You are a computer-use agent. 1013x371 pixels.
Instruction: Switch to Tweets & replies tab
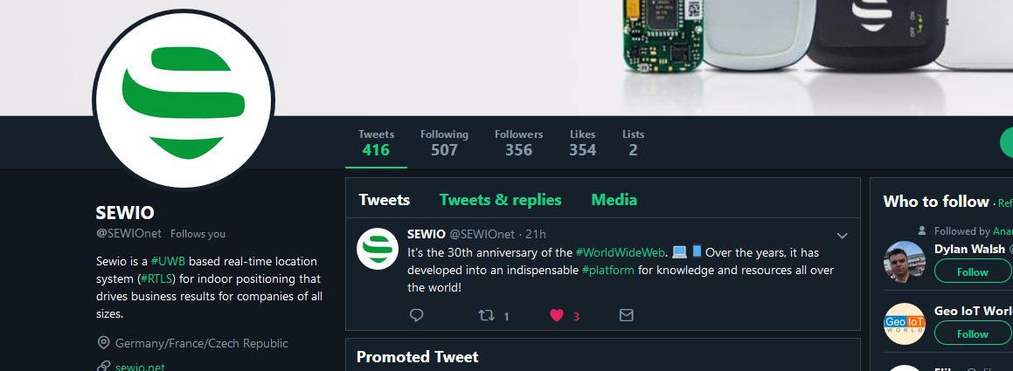point(500,200)
